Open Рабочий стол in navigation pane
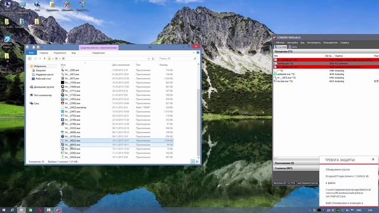This screenshot has width=379, height=213. click(x=43, y=79)
